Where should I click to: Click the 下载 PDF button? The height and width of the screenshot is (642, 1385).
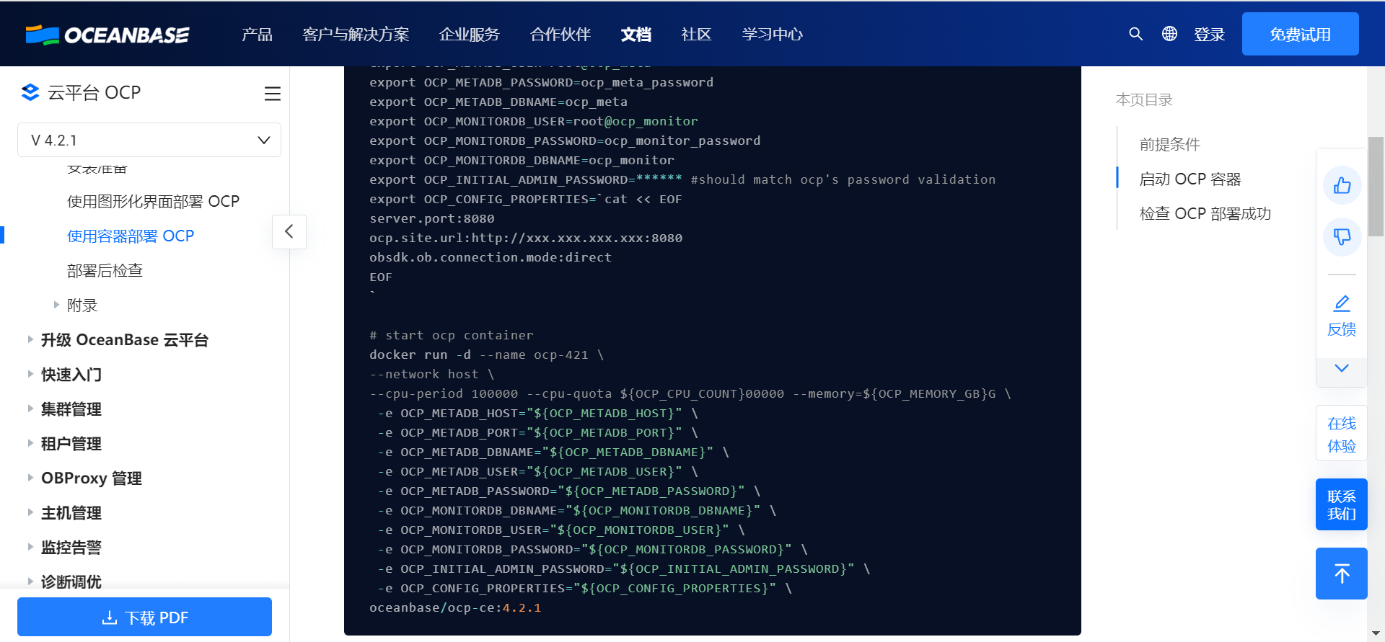(x=144, y=617)
